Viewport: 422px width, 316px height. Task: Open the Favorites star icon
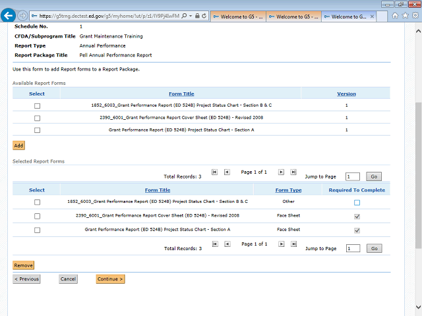coord(404,15)
